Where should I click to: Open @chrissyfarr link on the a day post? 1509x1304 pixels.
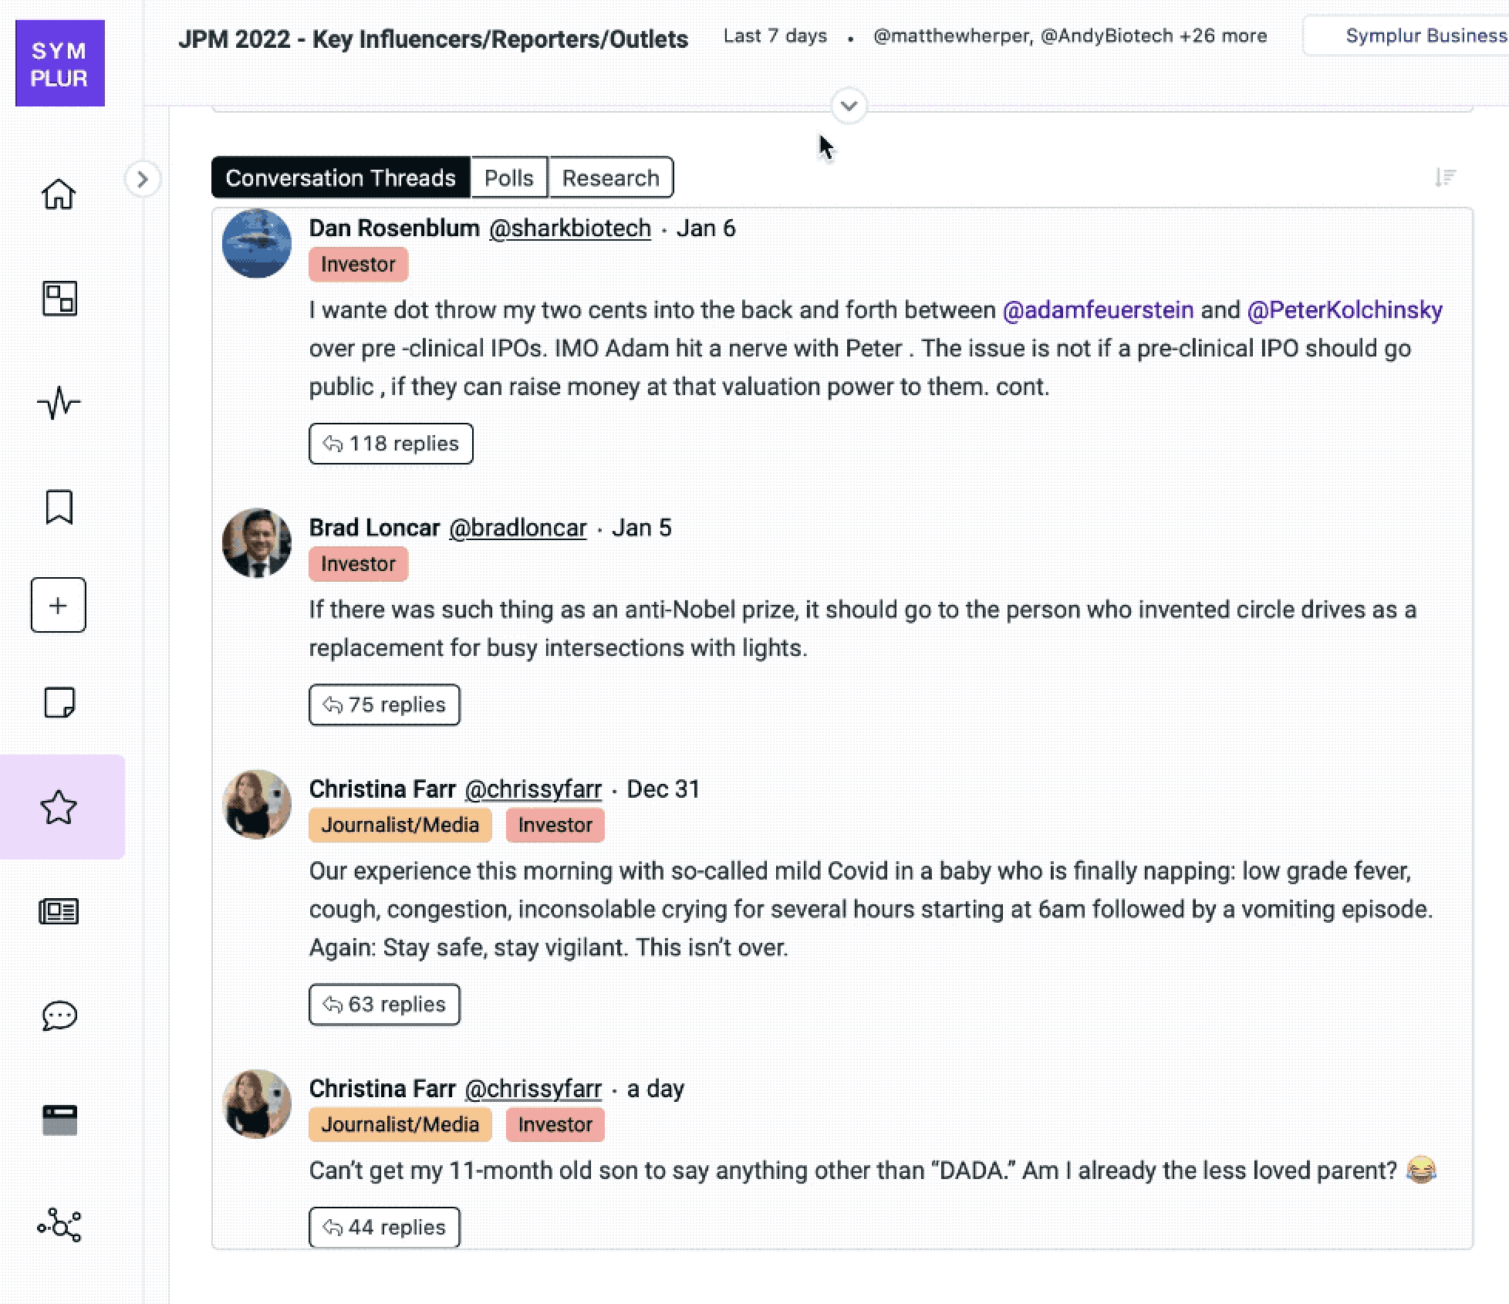(533, 1089)
